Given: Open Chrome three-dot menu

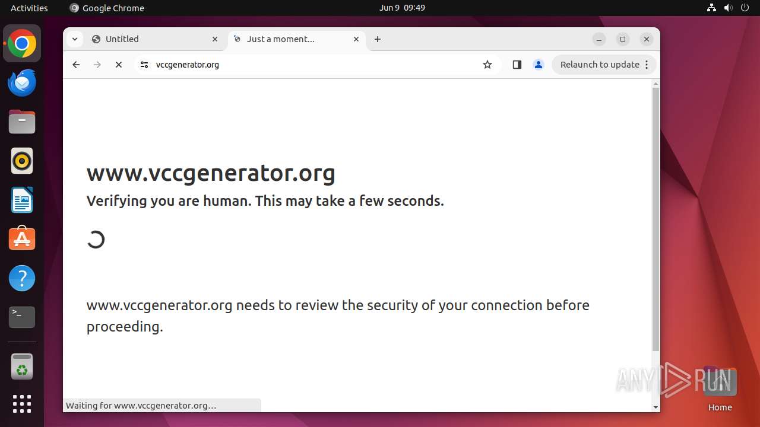Looking at the screenshot, I should pos(647,65).
